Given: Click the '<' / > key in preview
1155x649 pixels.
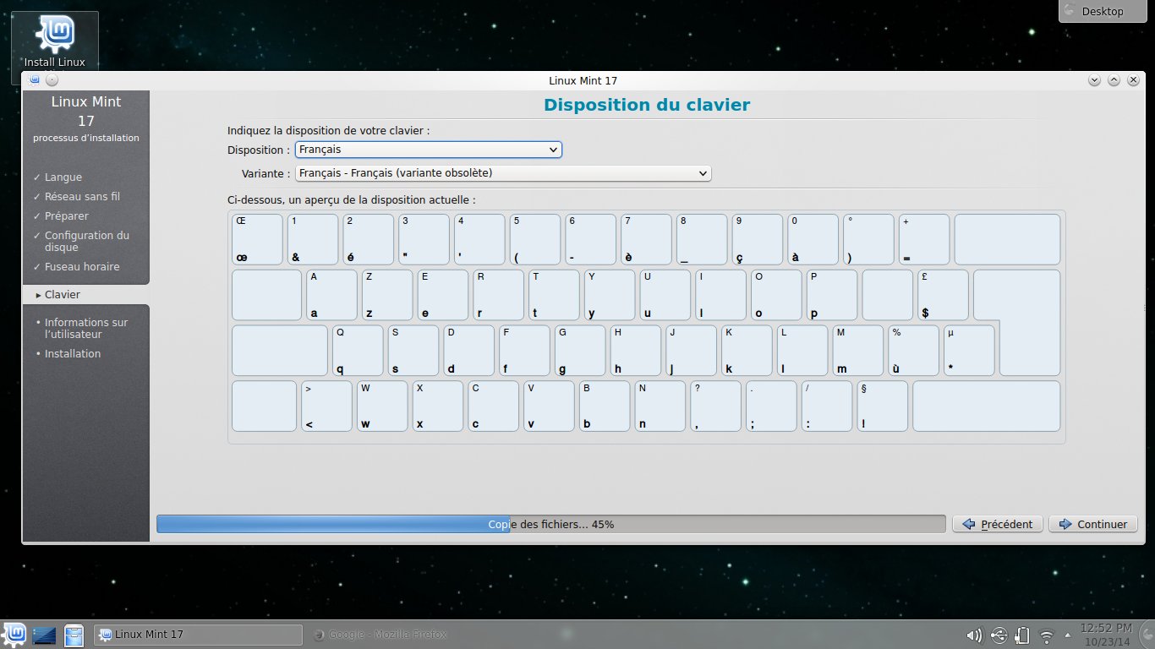Looking at the screenshot, I should pyautogui.click(x=326, y=406).
